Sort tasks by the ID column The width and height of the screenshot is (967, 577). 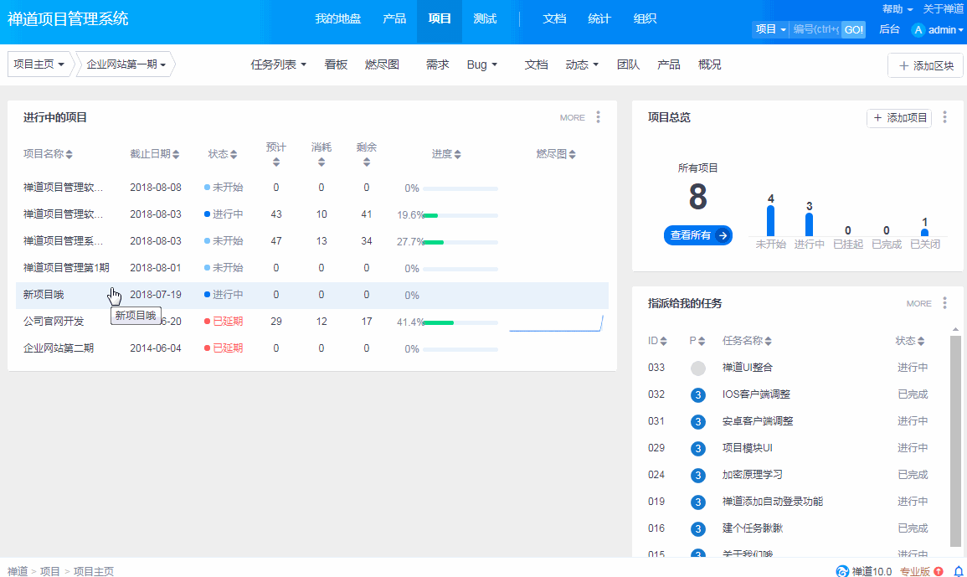[x=657, y=341]
